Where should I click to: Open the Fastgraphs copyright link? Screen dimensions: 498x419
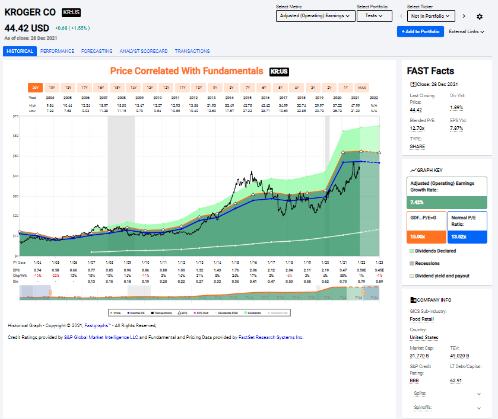[x=97, y=325]
